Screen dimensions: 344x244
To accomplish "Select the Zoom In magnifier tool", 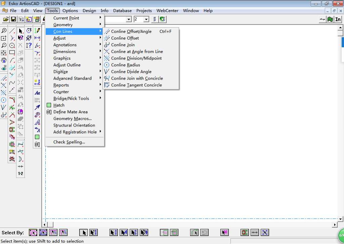I will (x=4, y=31).
